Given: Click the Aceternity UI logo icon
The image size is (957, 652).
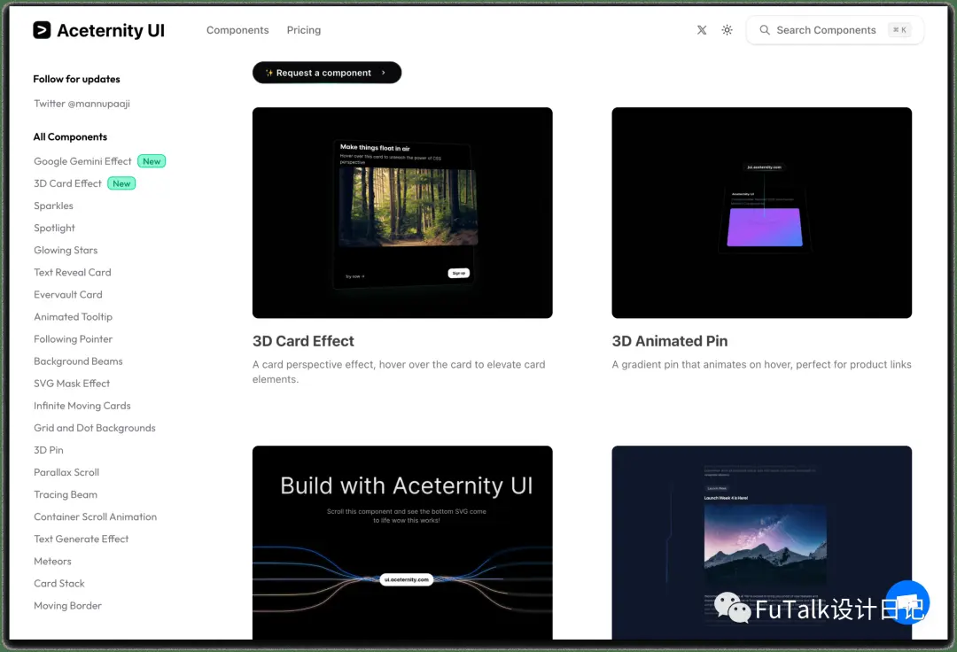Looking at the screenshot, I should [x=42, y=30].
